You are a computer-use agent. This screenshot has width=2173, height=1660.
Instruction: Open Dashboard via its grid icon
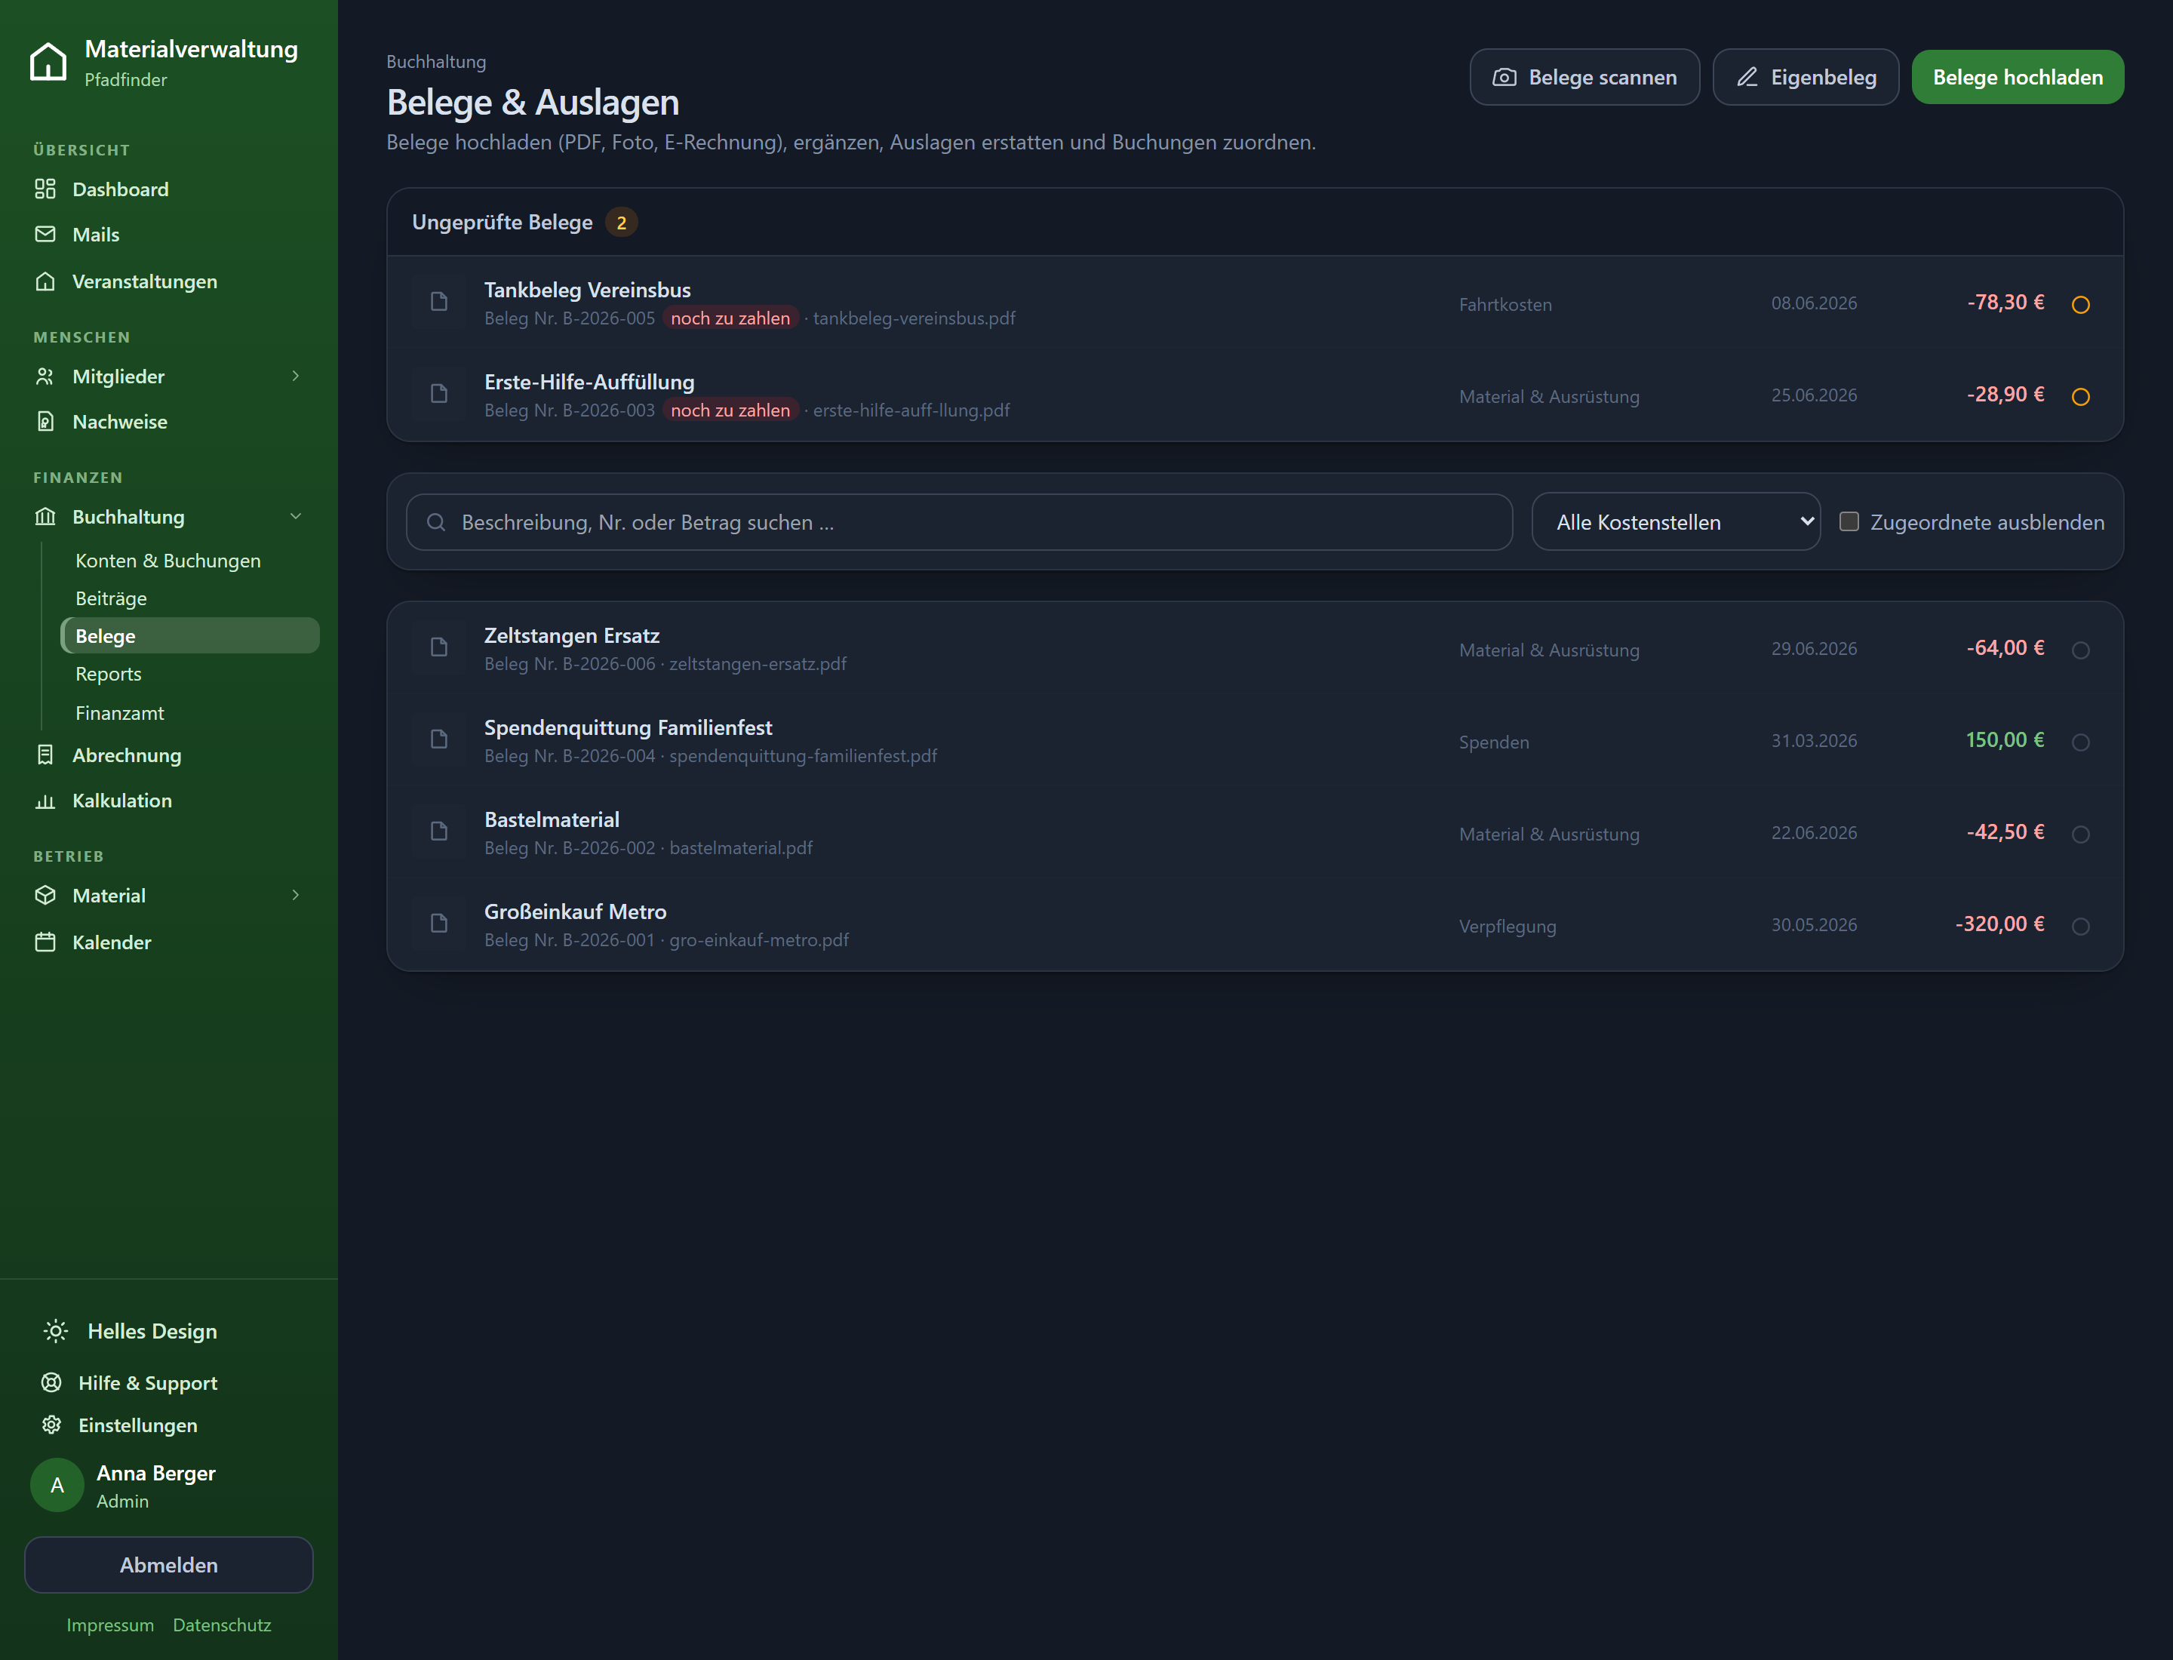tap(45, 189)
